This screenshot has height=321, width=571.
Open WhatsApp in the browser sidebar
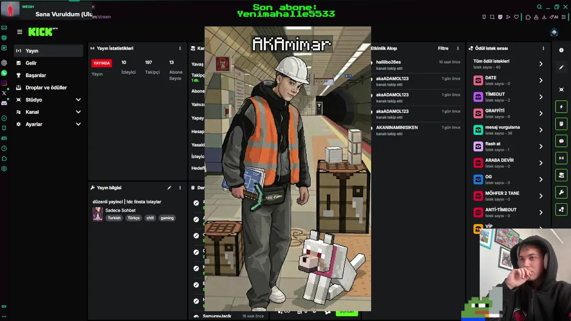click(x=4, y=73)
